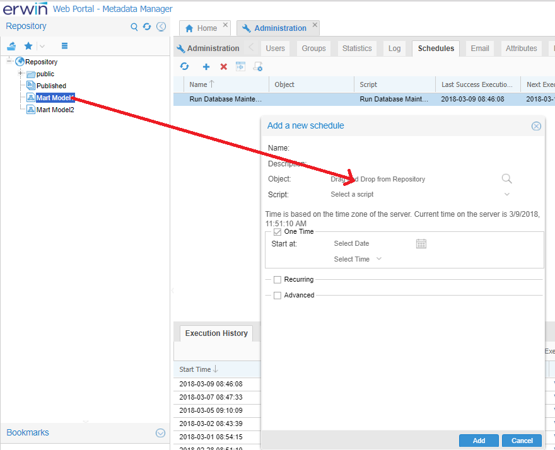The image size is (555, 450).
Task: Delete schedule with red X icon
Action: tap(224, 67)
